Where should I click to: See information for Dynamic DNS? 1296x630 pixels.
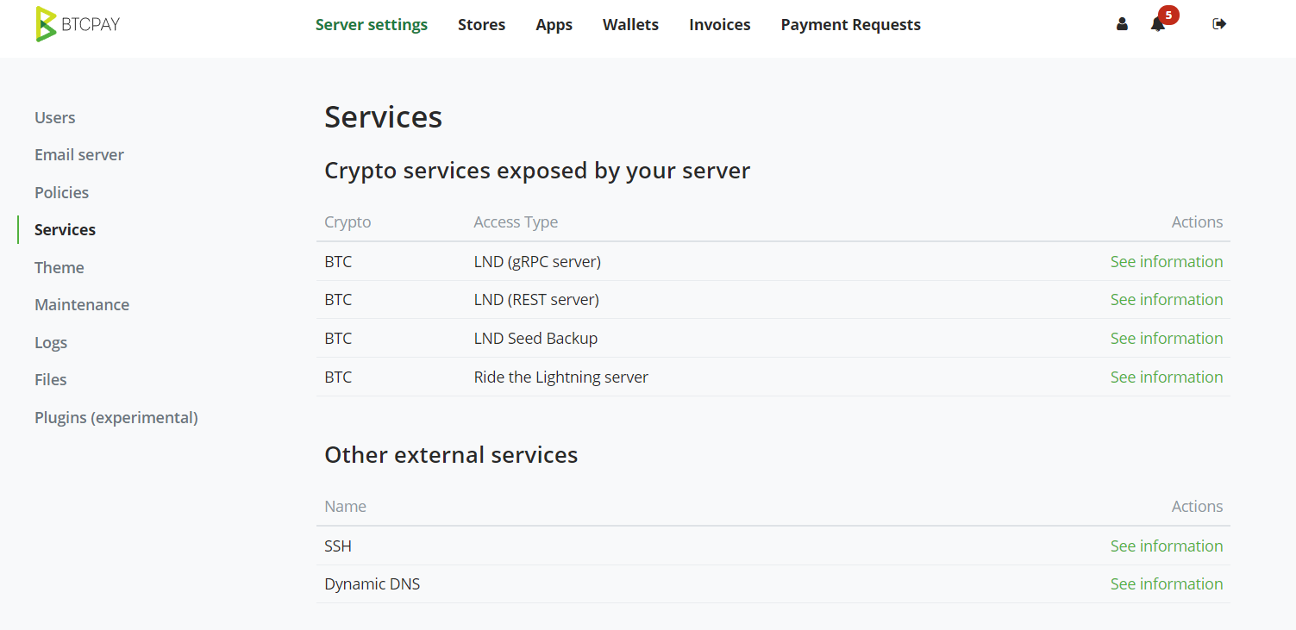click(1167, 583)
